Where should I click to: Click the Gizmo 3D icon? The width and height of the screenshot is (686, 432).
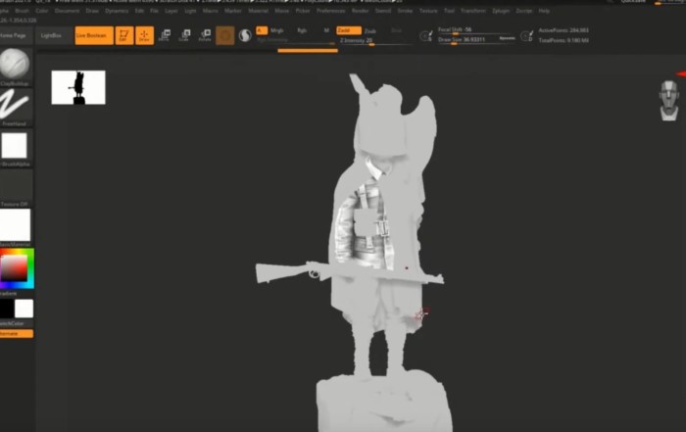point(225,35)
